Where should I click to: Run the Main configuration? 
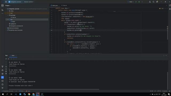pos(136,2)
